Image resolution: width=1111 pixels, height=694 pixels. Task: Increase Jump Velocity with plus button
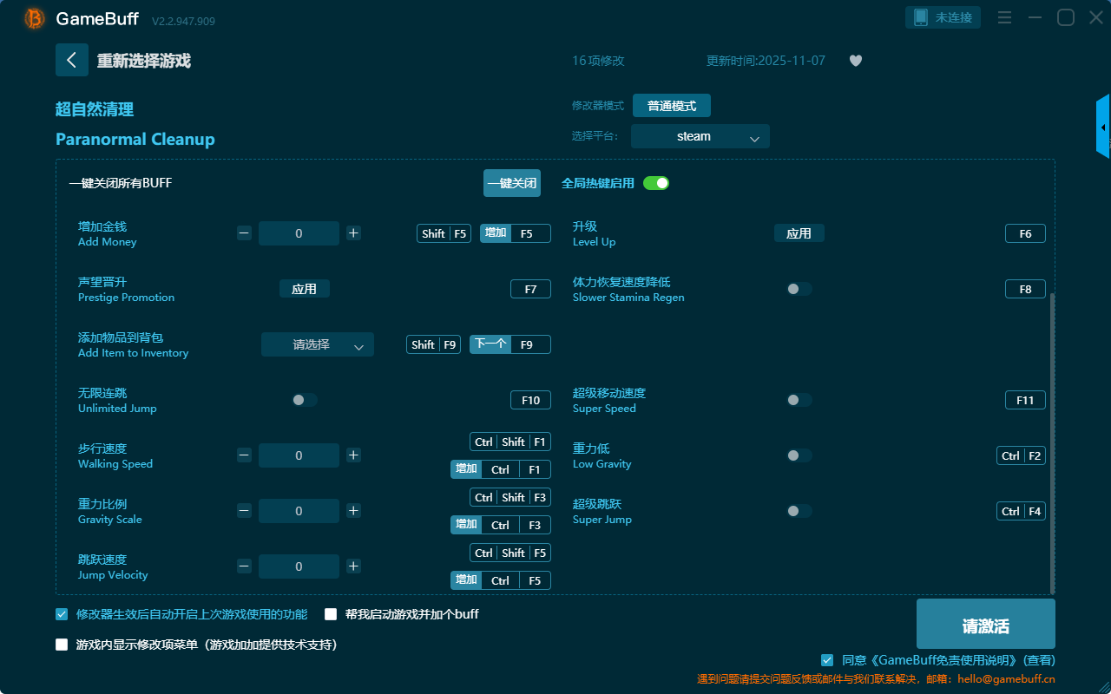[353, 566]
